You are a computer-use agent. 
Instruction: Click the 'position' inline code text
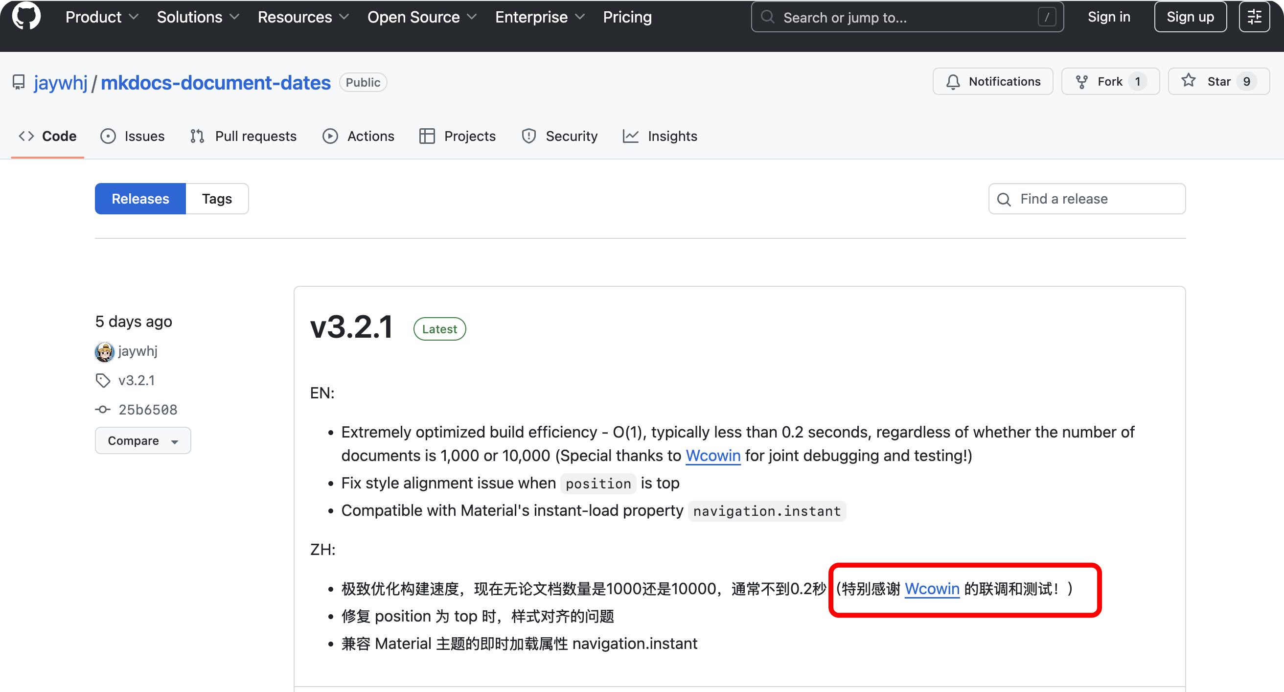(597, 484)
